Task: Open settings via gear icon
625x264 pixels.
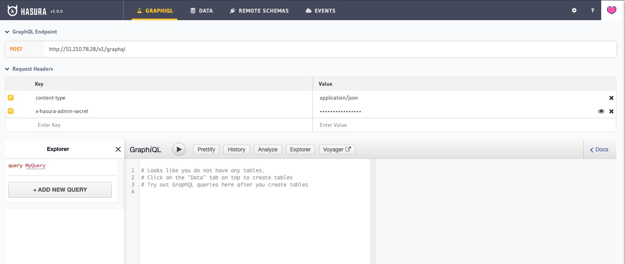Action: point(574,11)
